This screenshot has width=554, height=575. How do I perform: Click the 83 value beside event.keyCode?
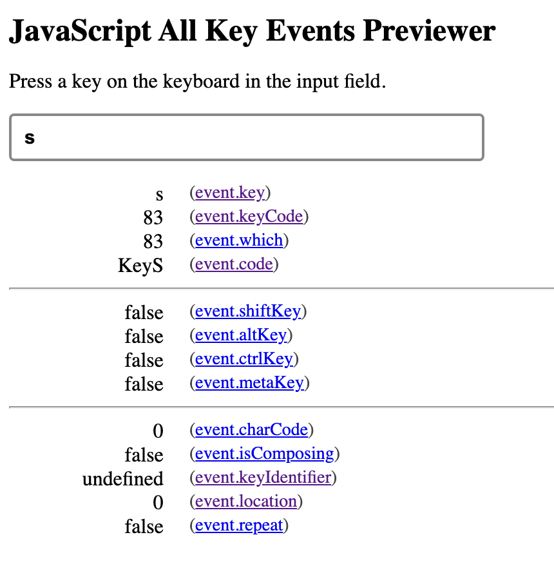(153, 217)
